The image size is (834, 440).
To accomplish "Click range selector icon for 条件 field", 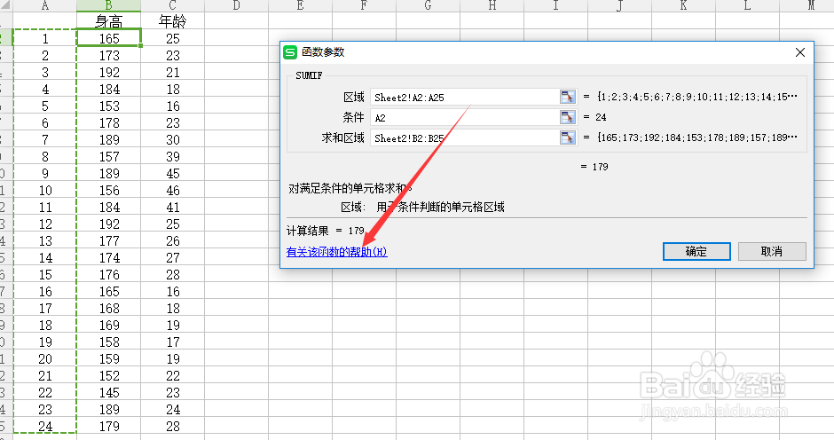I will [x=568, y=117].
